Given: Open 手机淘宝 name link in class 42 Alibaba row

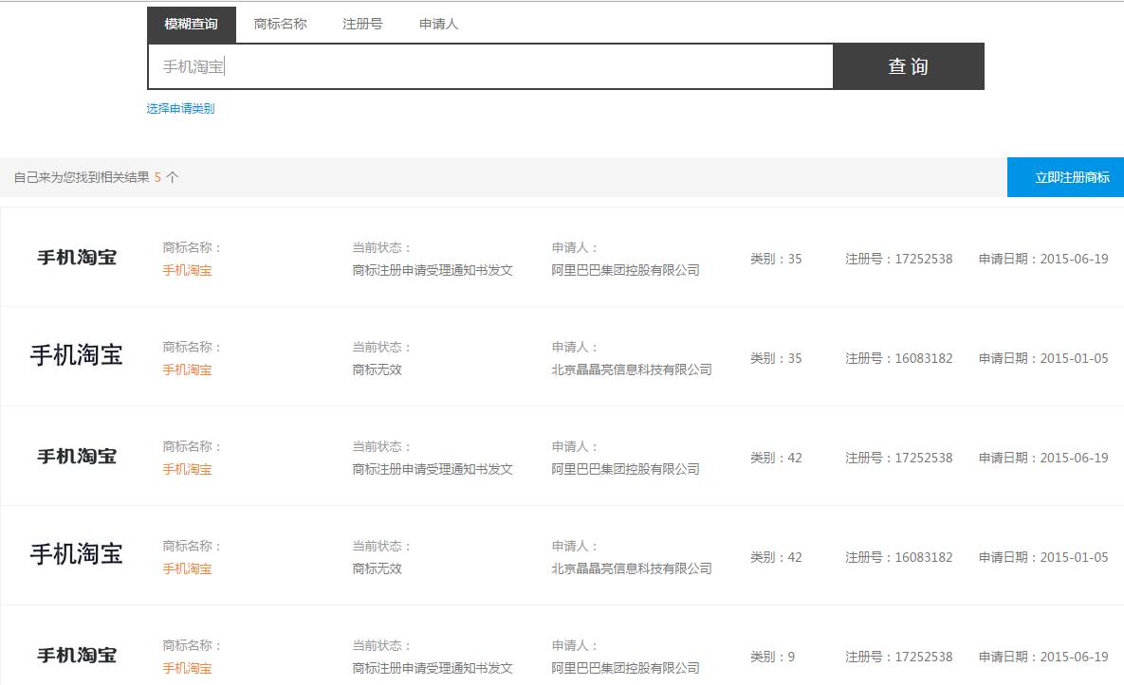Looking at the screenshot, I should 187,470.
